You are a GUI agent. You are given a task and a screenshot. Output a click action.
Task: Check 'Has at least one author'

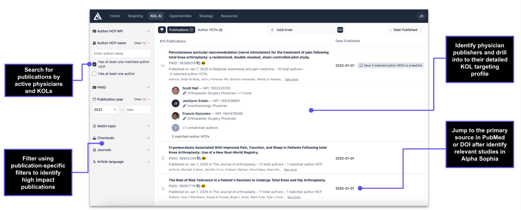[x=94, y=74]
